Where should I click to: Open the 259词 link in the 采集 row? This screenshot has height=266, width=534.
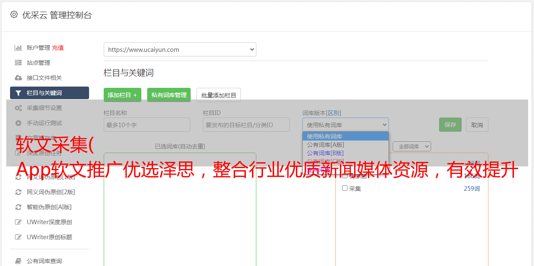click(472, 189)
